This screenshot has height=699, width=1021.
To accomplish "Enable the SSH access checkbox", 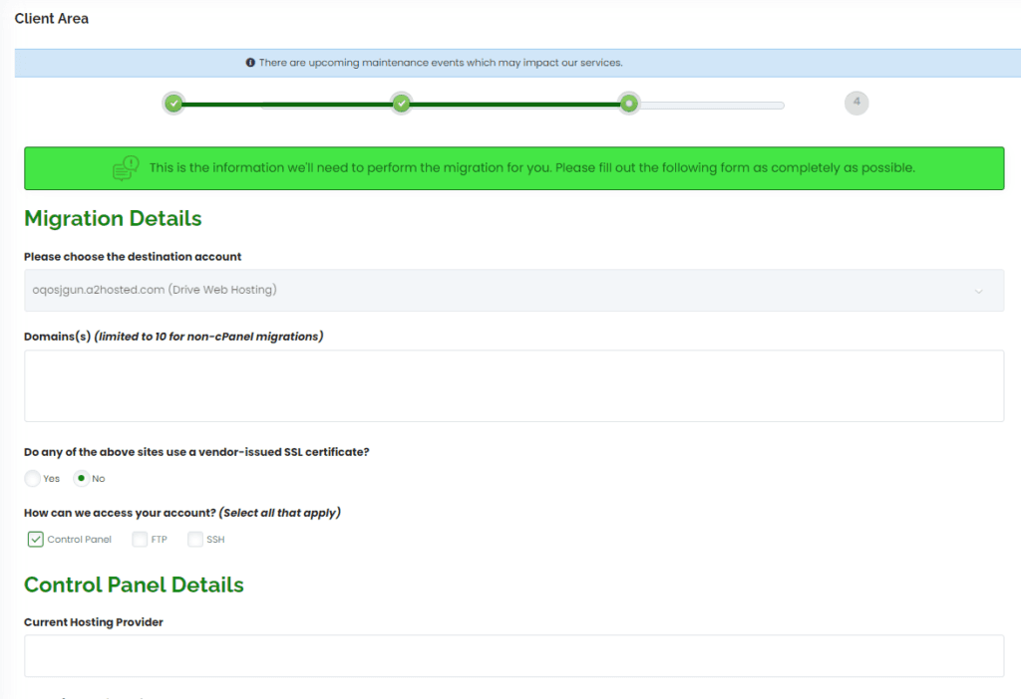I will 195,539.
